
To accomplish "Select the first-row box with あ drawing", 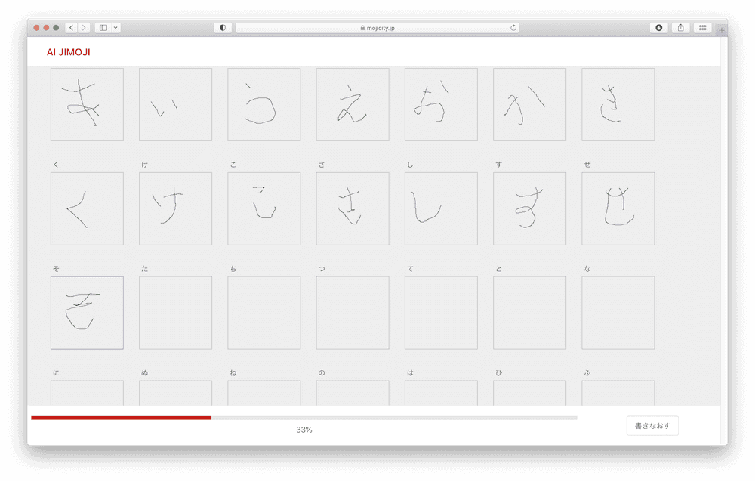I will [87, 104].
